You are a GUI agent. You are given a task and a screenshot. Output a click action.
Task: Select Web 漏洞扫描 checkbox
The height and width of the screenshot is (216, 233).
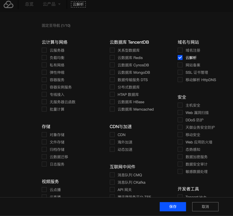pos(180,112)
